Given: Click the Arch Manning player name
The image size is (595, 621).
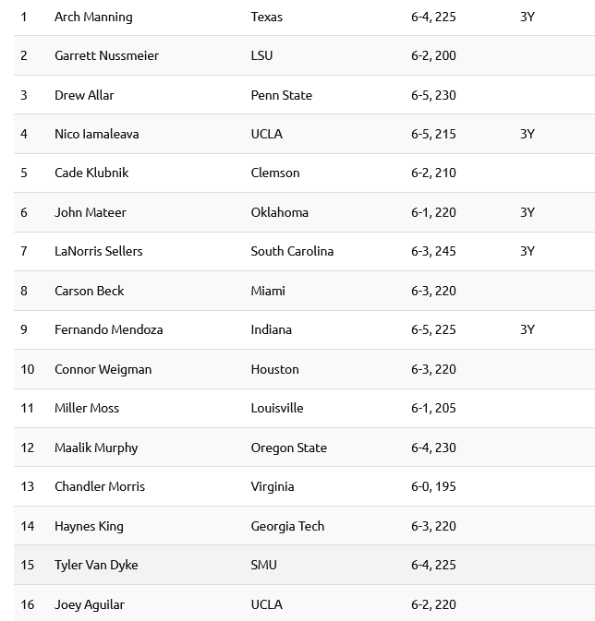Looking at the screenshot, I should (93, 17).
